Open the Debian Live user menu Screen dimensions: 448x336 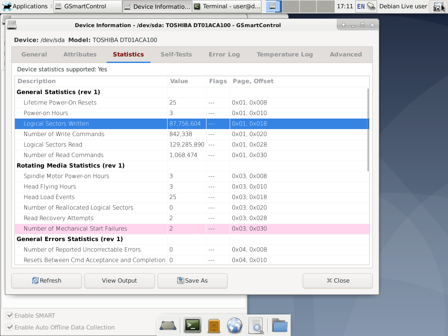[403, 6]
